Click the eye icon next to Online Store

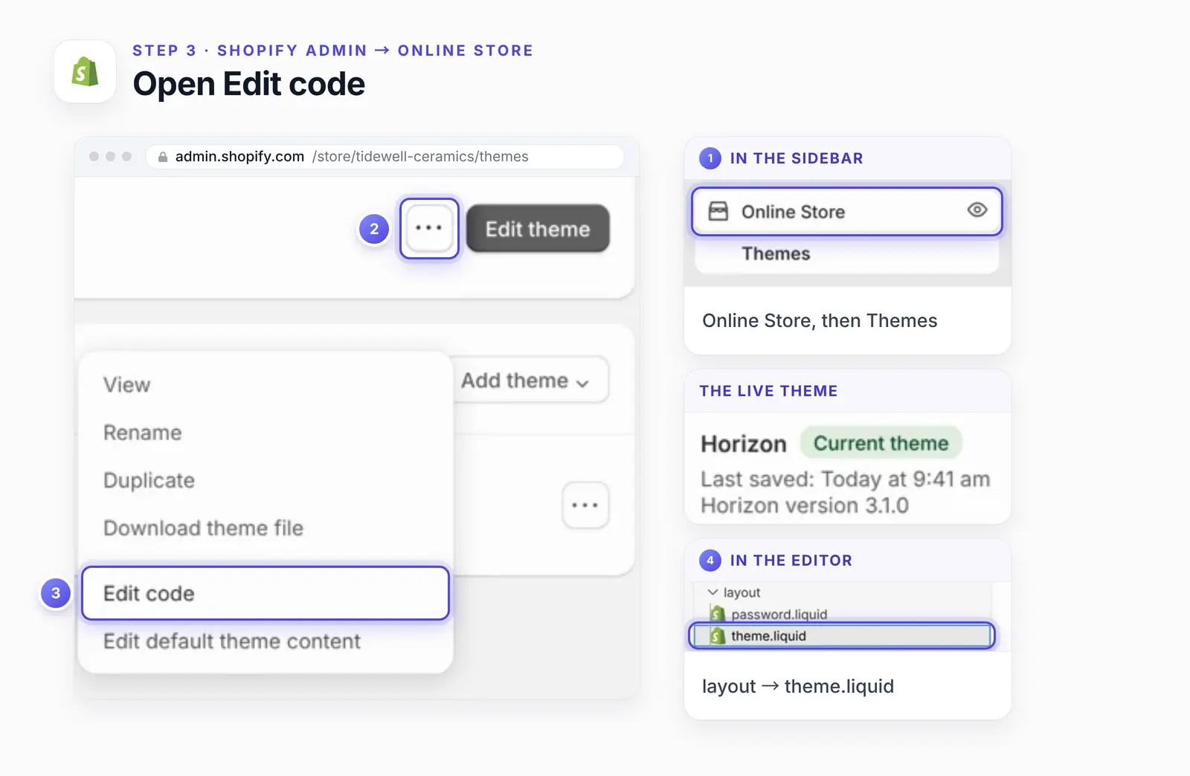[x=977, y=210]
